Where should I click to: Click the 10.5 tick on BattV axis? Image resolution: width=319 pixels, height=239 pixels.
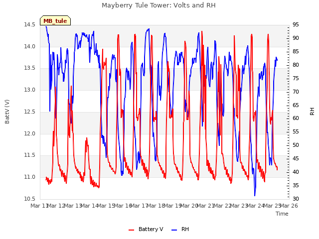(30, 199)
